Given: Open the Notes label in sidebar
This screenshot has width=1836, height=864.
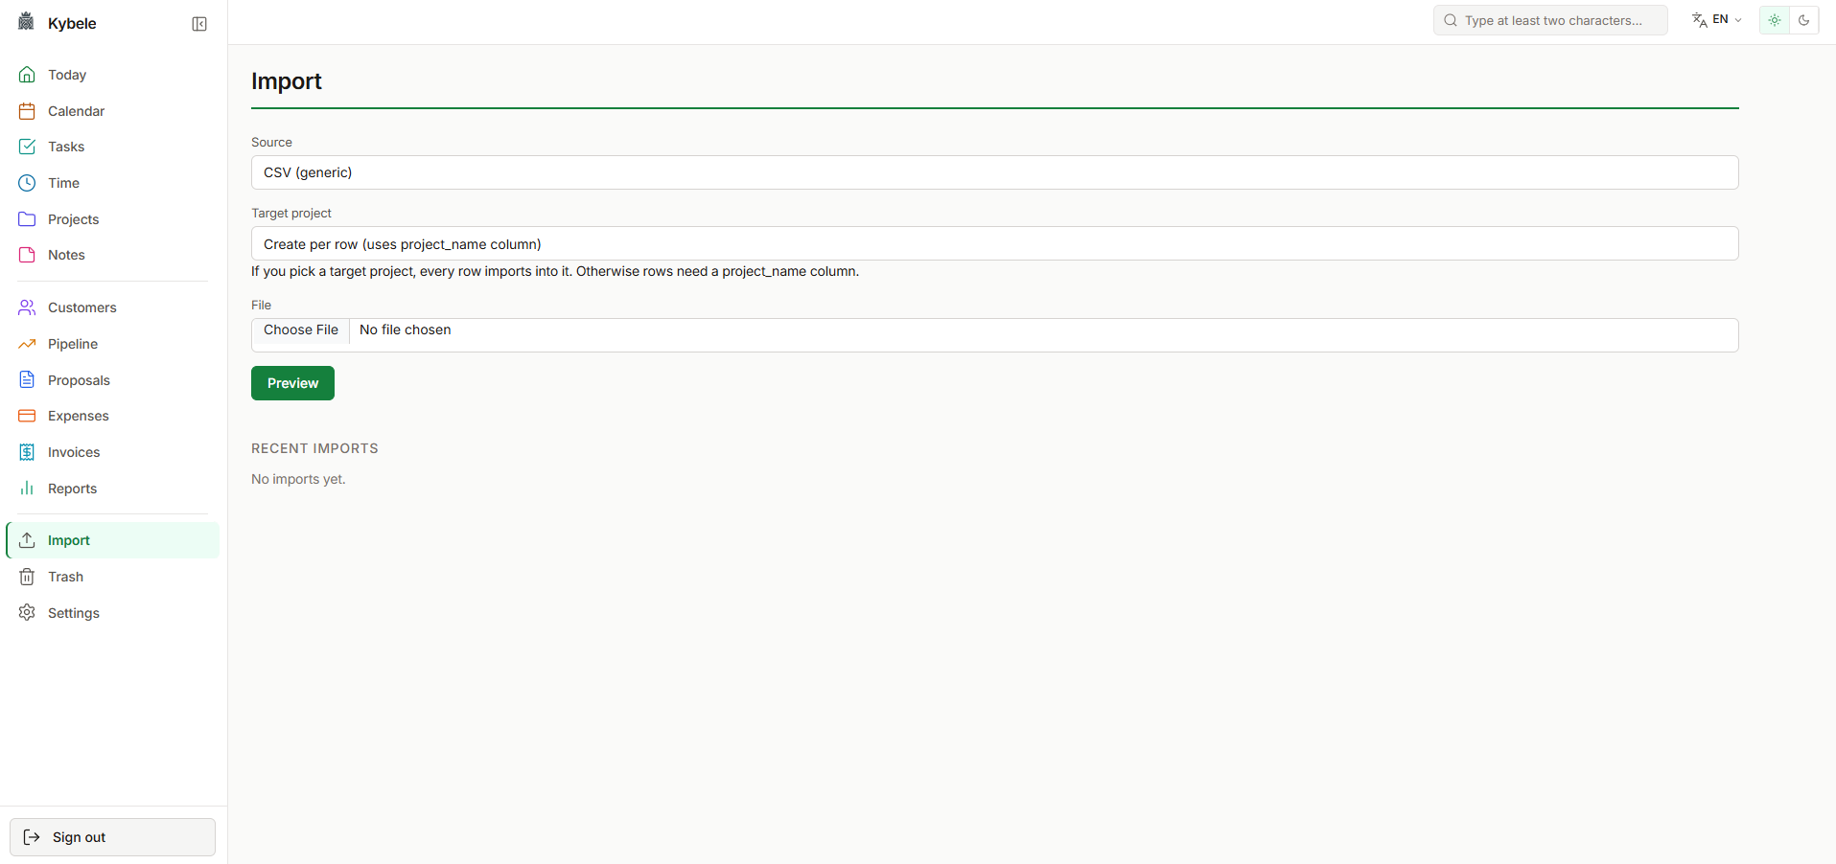Looking at the screenshot, I should point(66,255).
